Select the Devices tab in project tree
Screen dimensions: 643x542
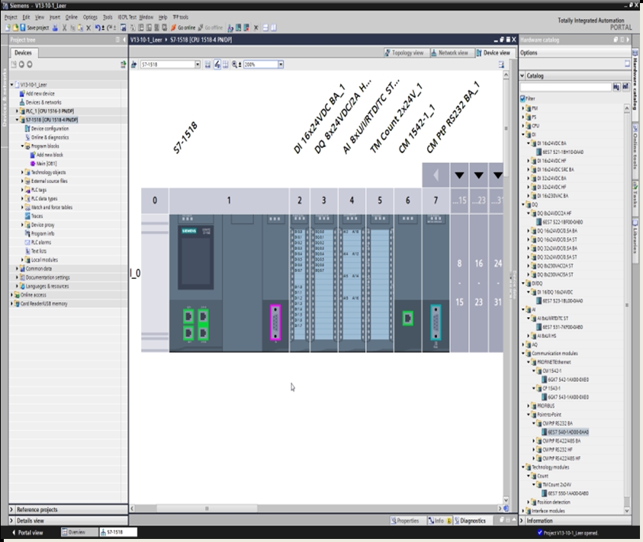tap(23, 53)
